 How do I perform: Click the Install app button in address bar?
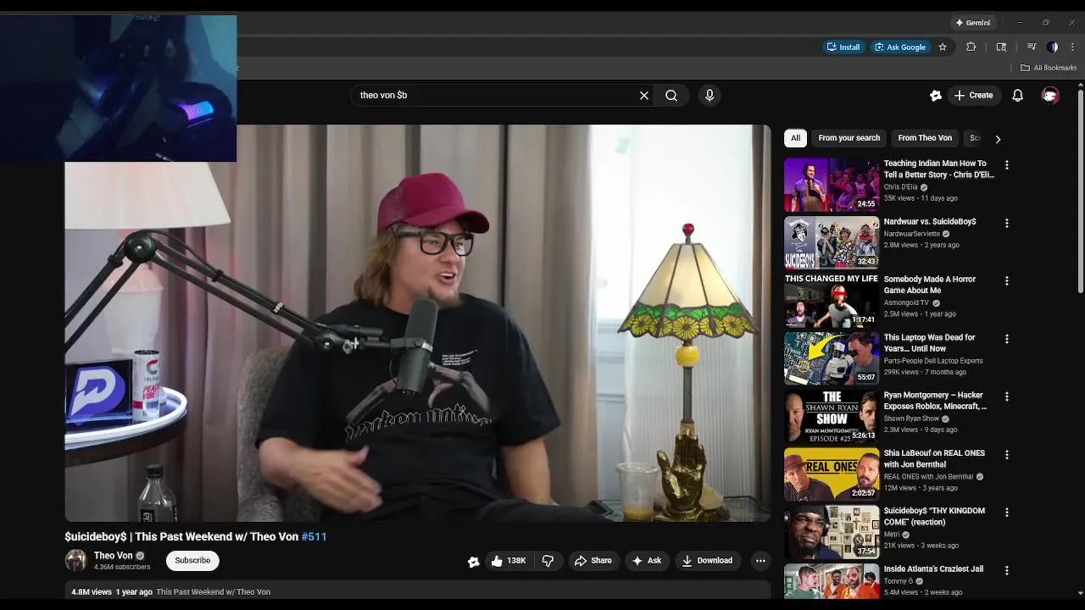[843, 47]
